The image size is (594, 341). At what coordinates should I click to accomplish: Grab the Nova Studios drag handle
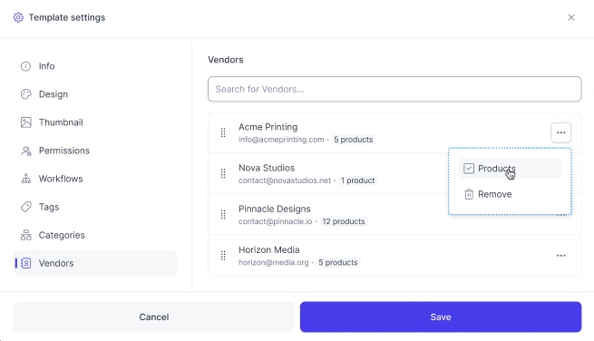click(223, 173)
